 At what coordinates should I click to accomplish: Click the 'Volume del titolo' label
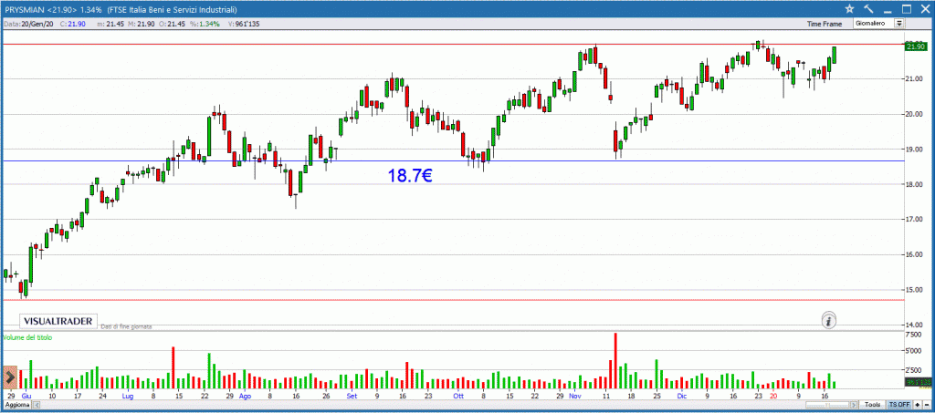point(27,337)
